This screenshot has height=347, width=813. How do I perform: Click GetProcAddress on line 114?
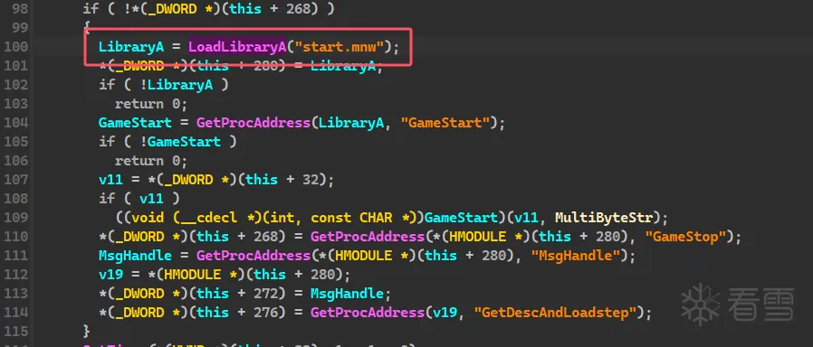click(x=367, y=313)
